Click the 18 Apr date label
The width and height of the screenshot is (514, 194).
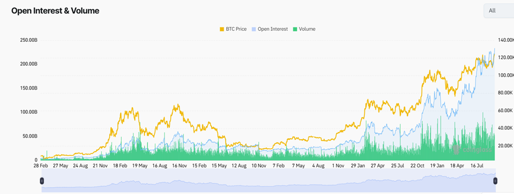(x=457, y=166)
